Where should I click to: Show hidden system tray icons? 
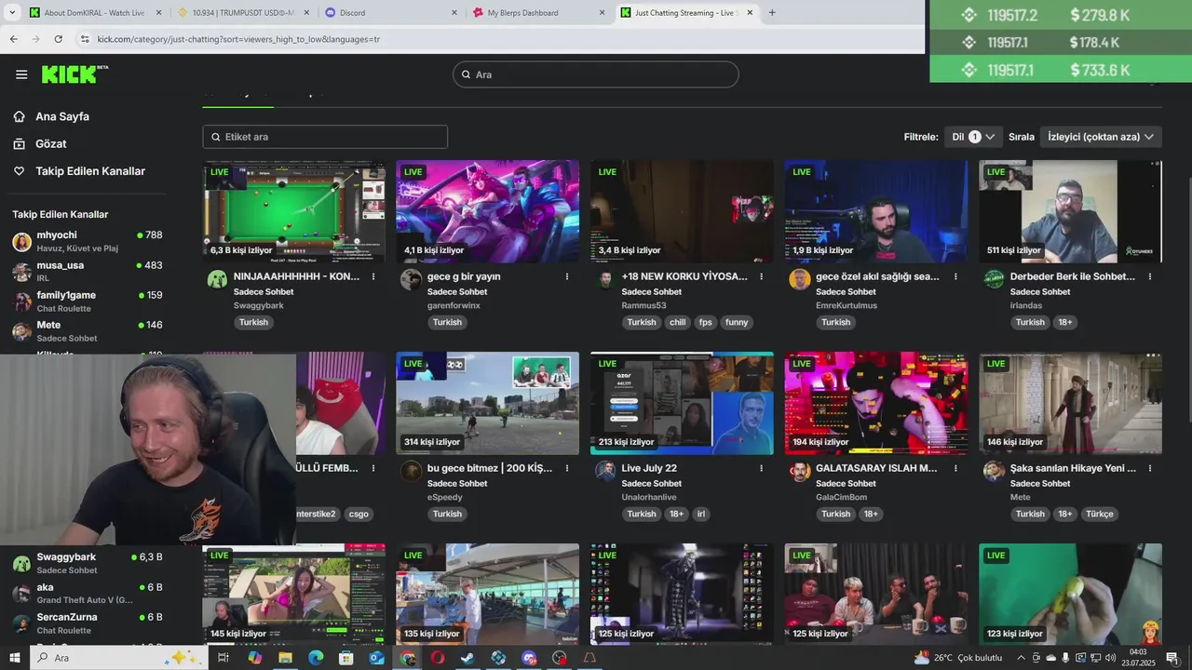(x=1021, y=658)
